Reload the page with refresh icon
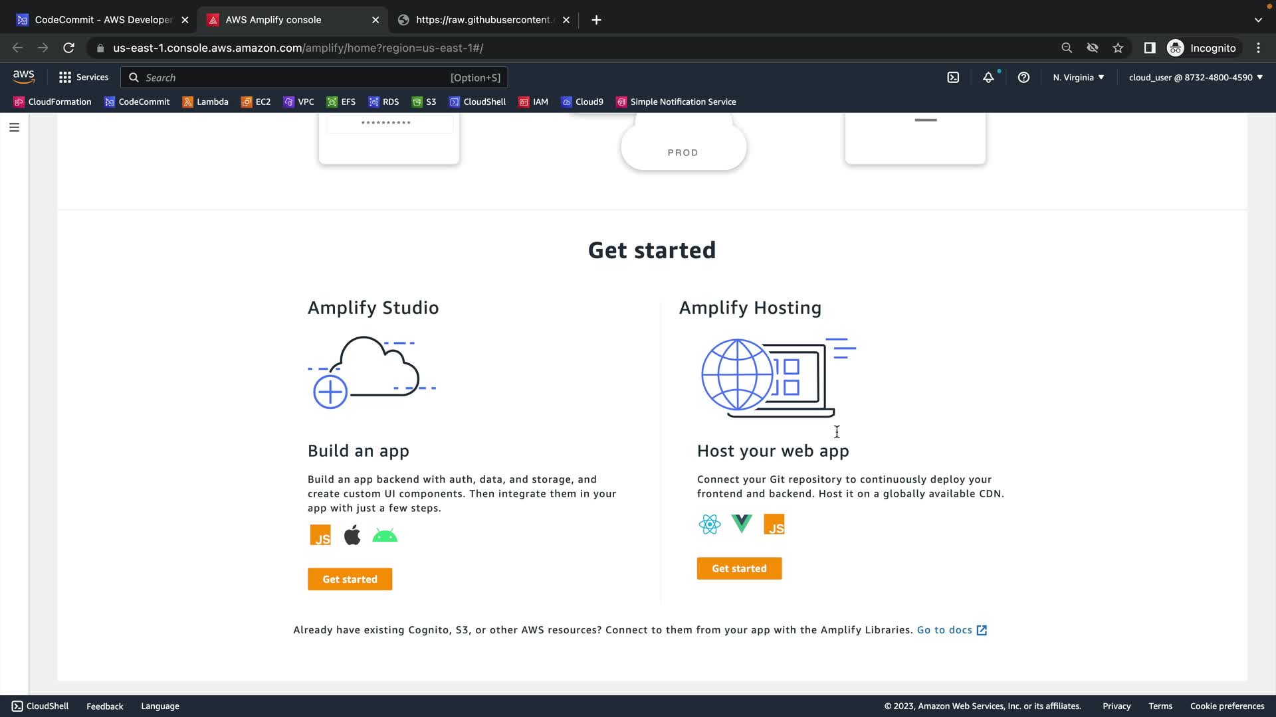 68,48
